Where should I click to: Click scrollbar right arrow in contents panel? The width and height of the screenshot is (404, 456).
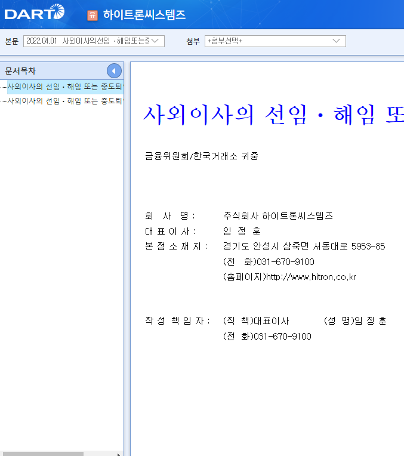(x=119, y=454)
